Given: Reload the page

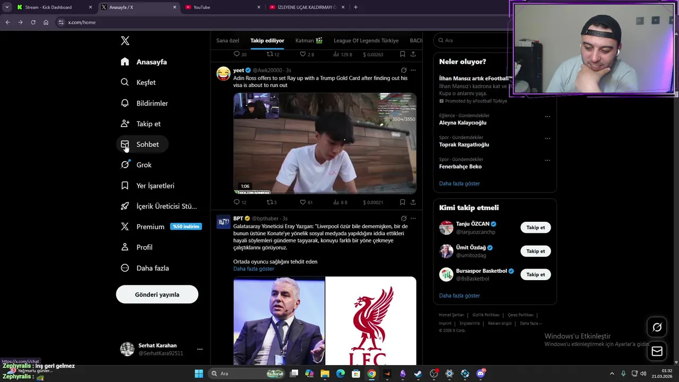Looking at the screenshot, I should point(33,22).
